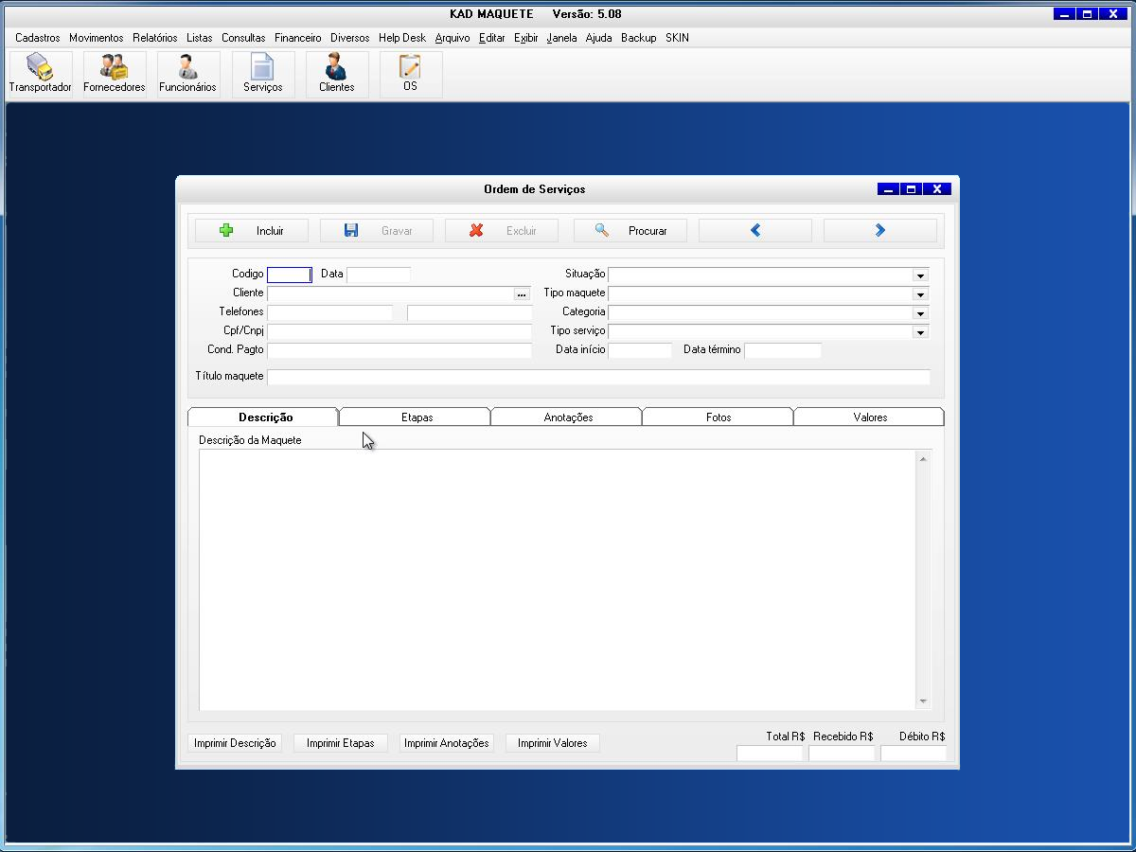Open the Clientes toolbar icon
The image size is (1136, 852).
coord(336,74)
